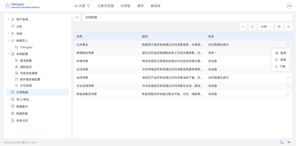Toggle dark mode moon icon
Screen dimensions: 296x146
click(282, 142)
